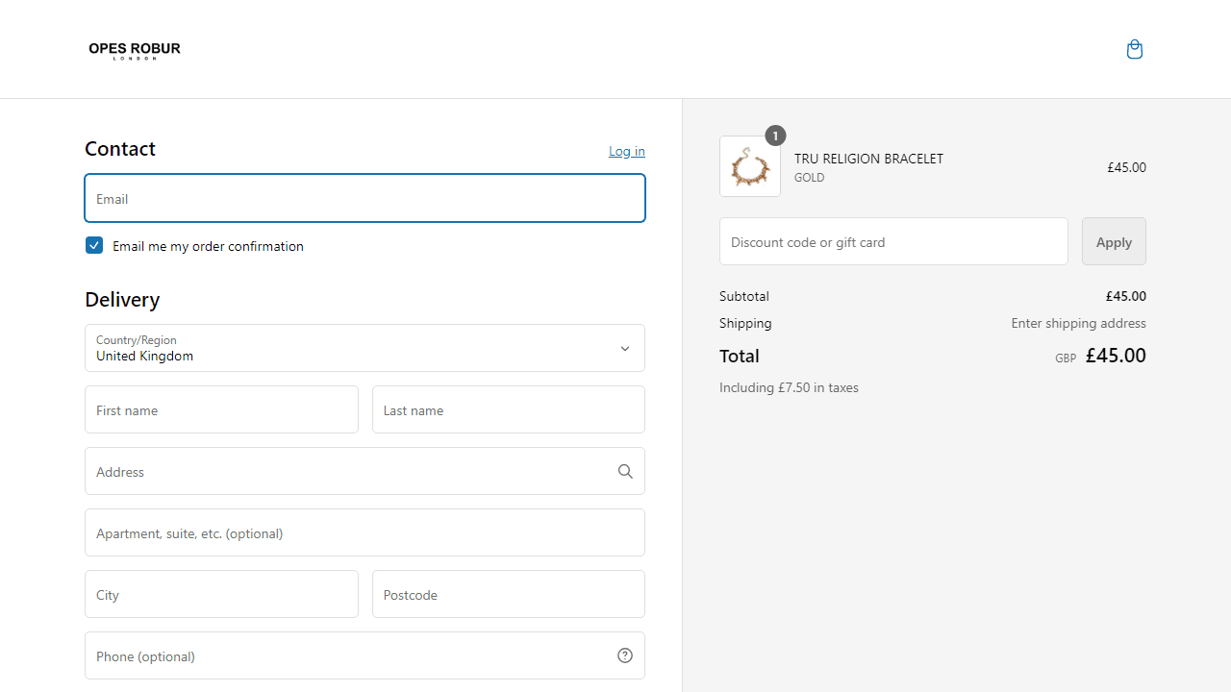Click the Total £45.00 amount
Viewport: 1231px width, 692px height.
pos(1116,356)
